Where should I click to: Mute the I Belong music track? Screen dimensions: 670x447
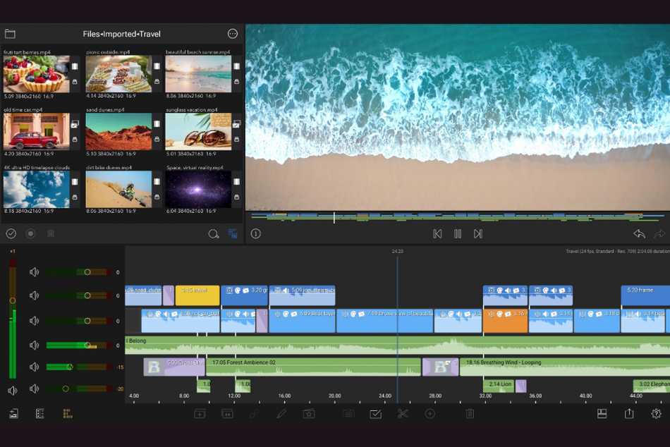[x=34, y=345]
